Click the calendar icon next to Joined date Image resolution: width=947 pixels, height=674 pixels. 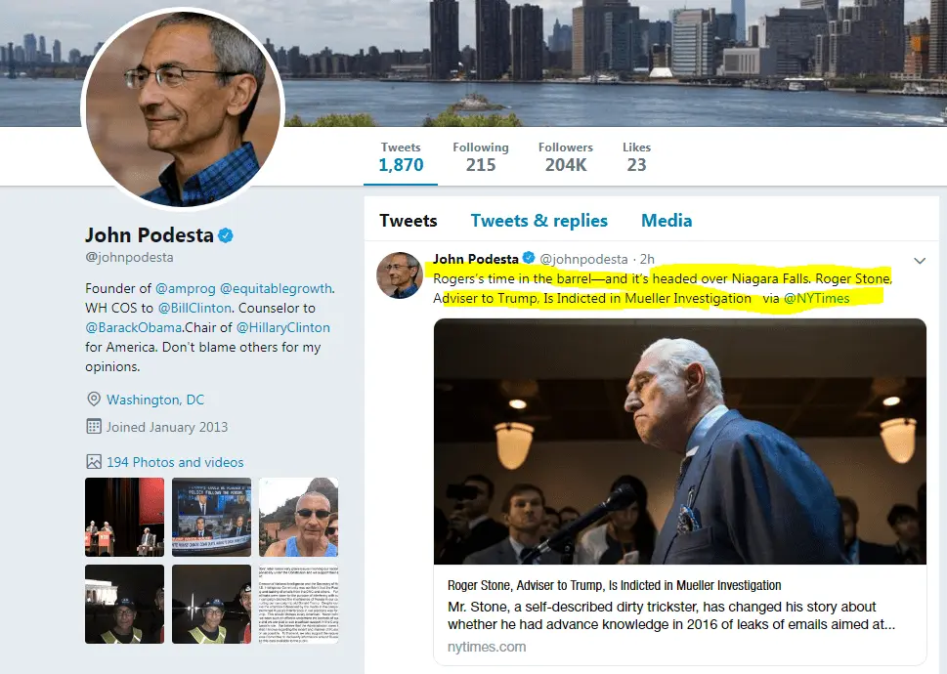pos(94,427)
